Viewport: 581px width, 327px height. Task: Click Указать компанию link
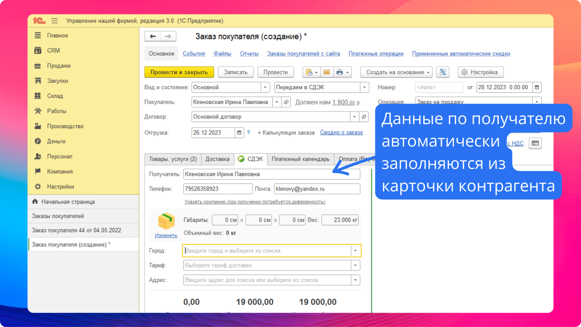click(255, 202)
